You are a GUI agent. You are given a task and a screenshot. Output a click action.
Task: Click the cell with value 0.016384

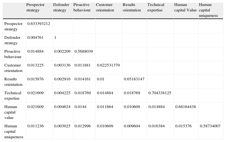tap(155, 126)
